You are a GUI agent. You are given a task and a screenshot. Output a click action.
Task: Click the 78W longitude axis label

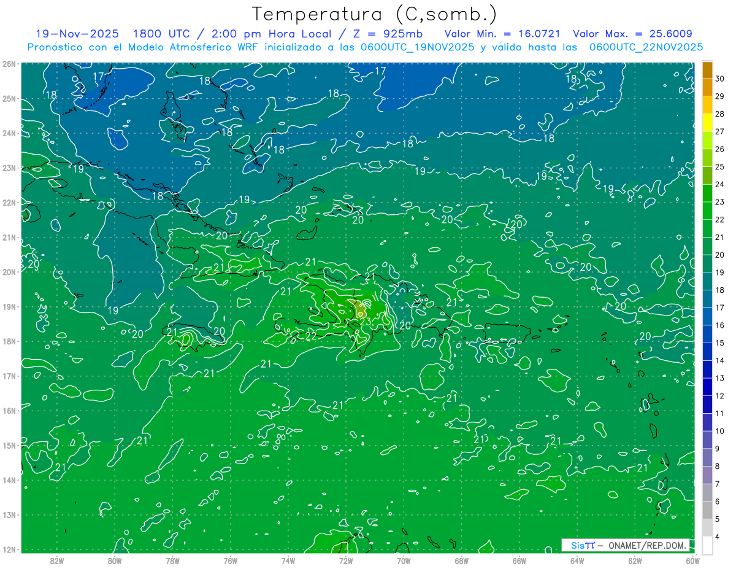point(172,560)
